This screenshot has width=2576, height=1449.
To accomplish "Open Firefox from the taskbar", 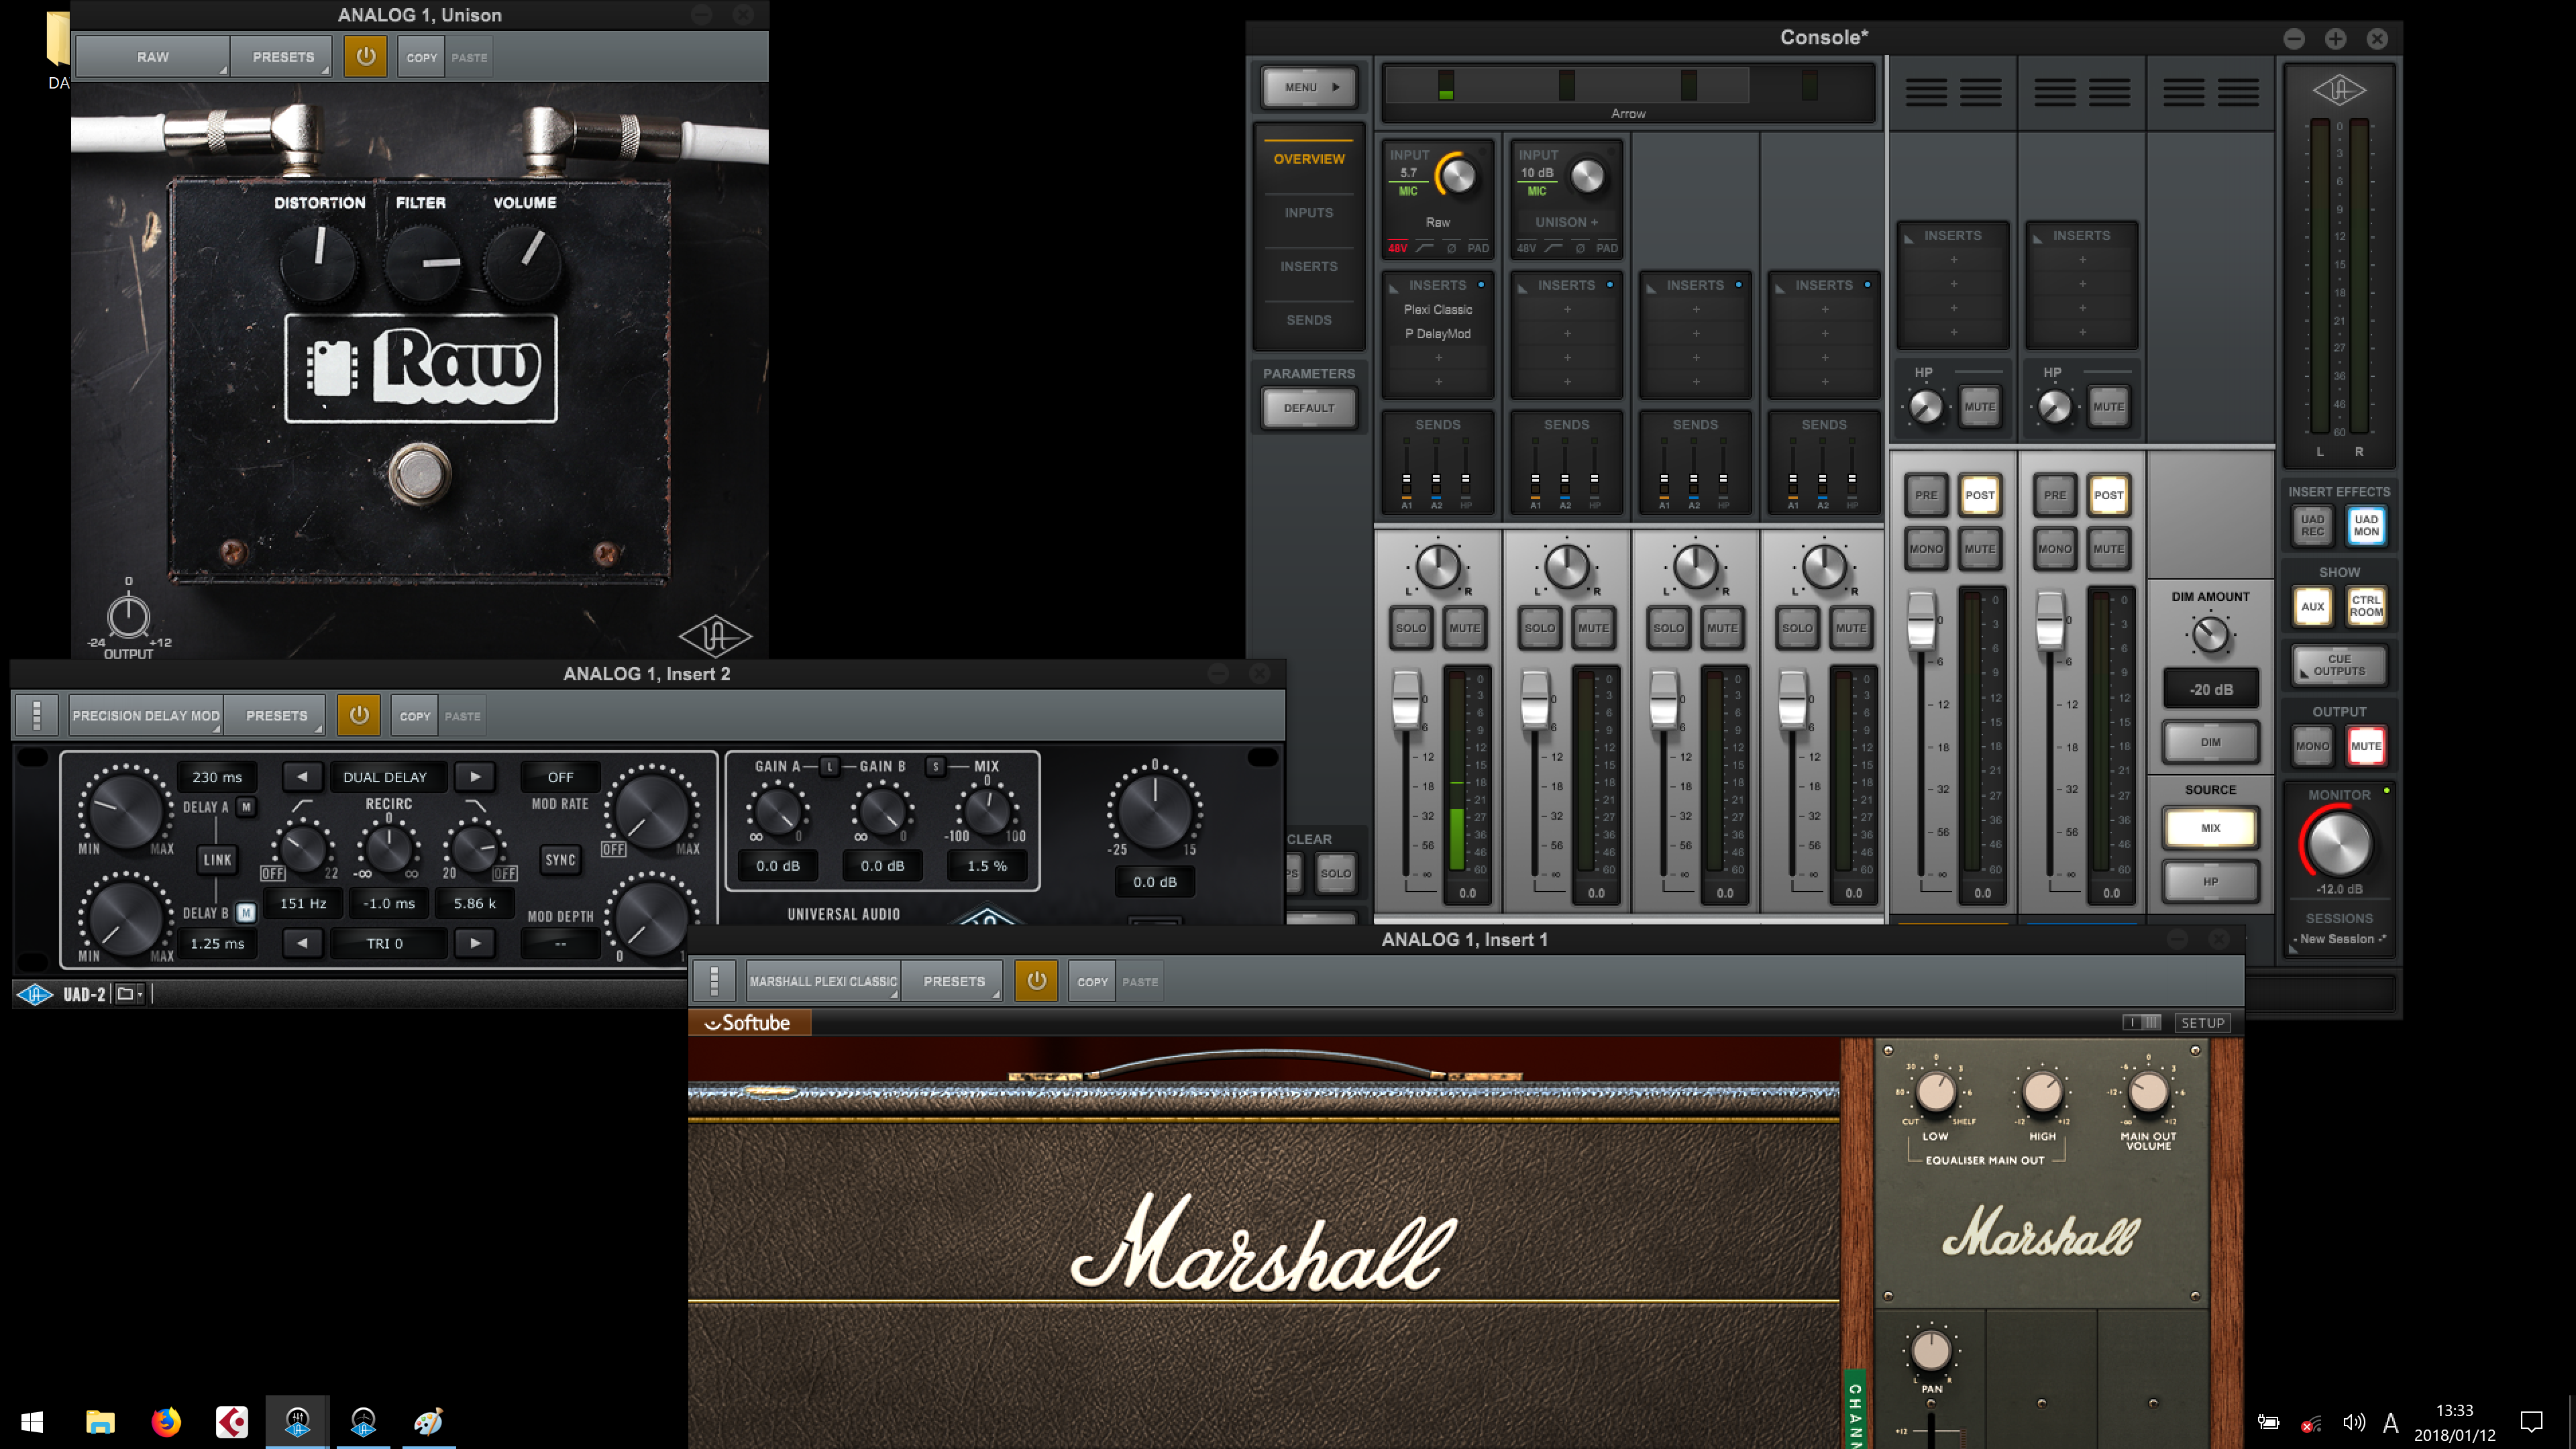I will (166, 1421).
